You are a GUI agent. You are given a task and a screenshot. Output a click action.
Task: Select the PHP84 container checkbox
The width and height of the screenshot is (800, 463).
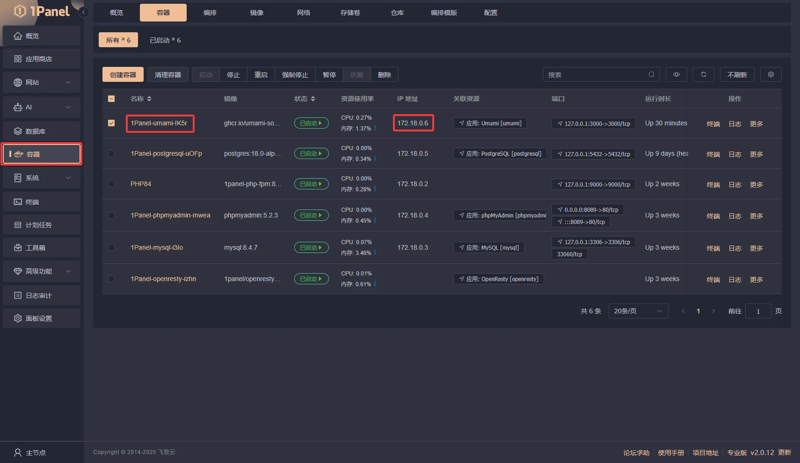coord(111,184)
